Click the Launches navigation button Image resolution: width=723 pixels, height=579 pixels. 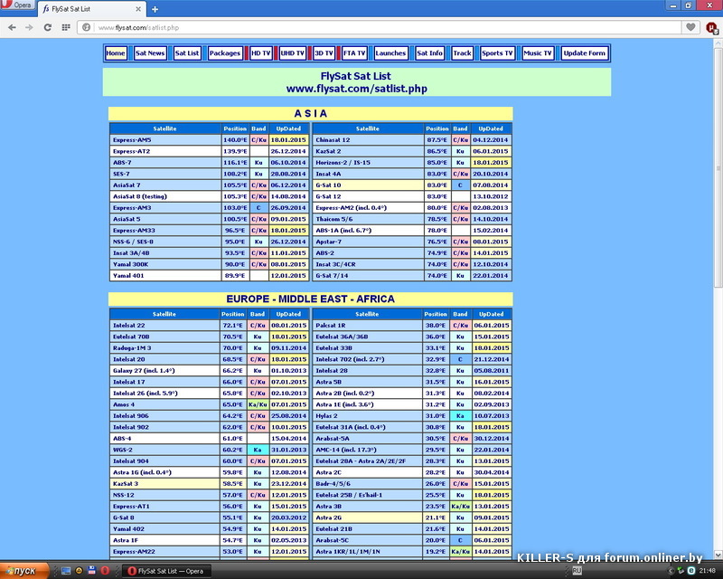(390, 53)
